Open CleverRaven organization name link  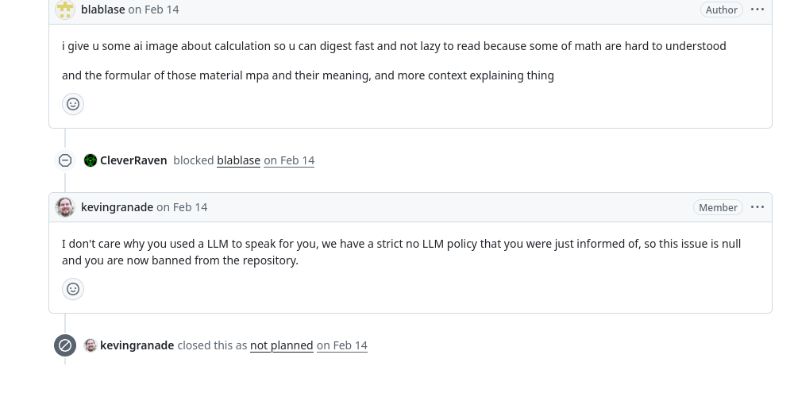[x=133, y=160]
